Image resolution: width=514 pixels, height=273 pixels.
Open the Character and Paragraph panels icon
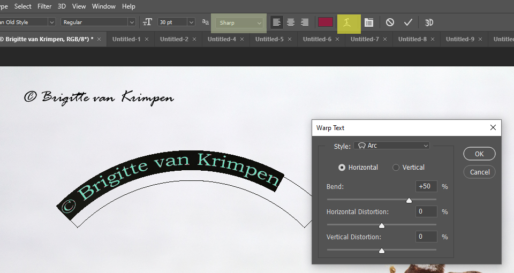point(369,22)
